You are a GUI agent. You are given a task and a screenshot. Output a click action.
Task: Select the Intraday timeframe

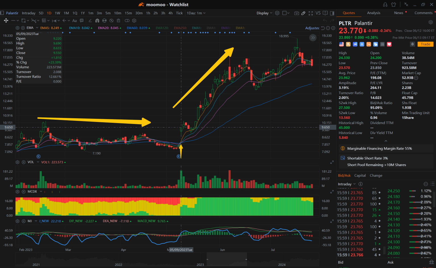click(29, 13)
